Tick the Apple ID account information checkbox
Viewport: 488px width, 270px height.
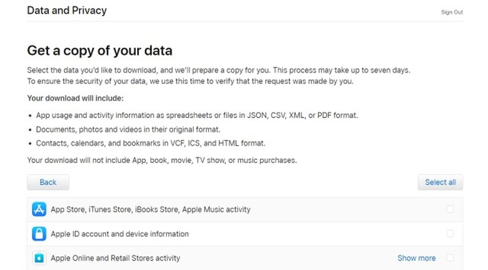tap(450, 233)
